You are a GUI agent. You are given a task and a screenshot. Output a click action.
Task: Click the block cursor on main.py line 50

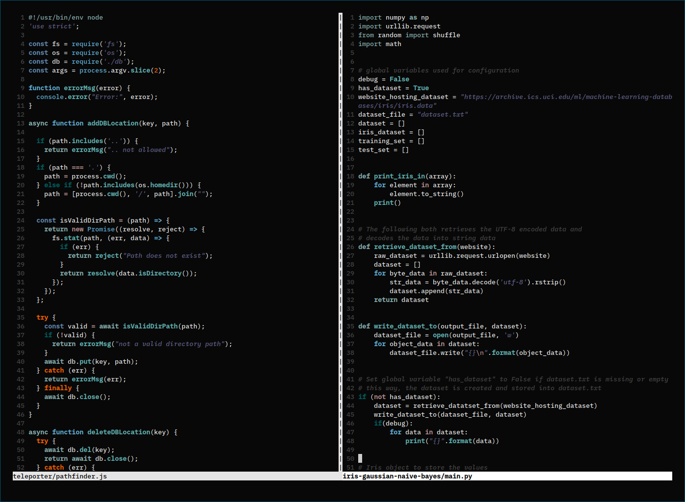point(360,459)
